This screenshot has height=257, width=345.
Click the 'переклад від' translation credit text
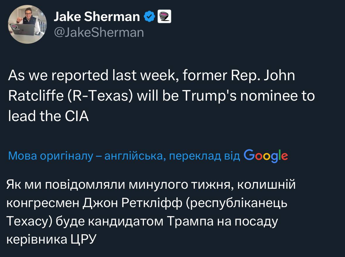205,156
